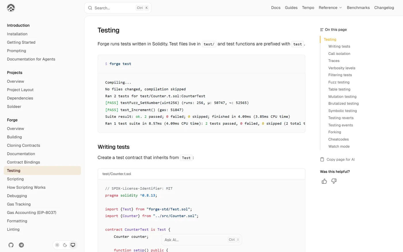Open Scripting in the sidebar

(x=15, y=179)
